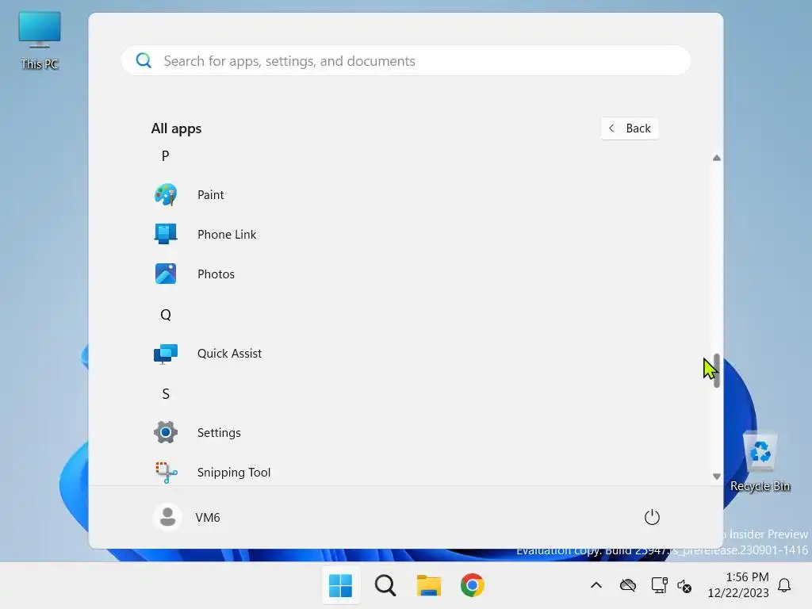Launch Phone Link from its icon
This screenshot has width=812, height=609.
[x=166, y=234]
